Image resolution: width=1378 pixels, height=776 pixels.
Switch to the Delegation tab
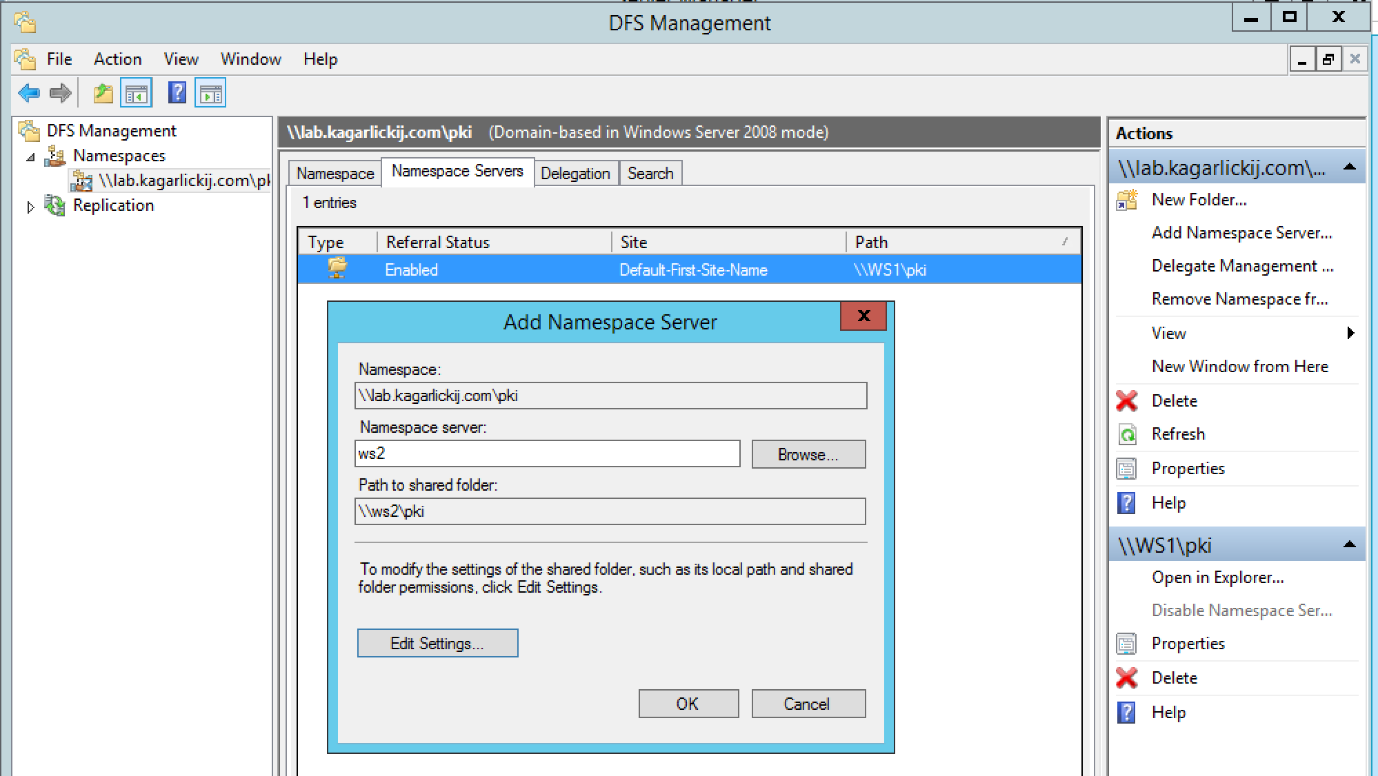point(575,174)
